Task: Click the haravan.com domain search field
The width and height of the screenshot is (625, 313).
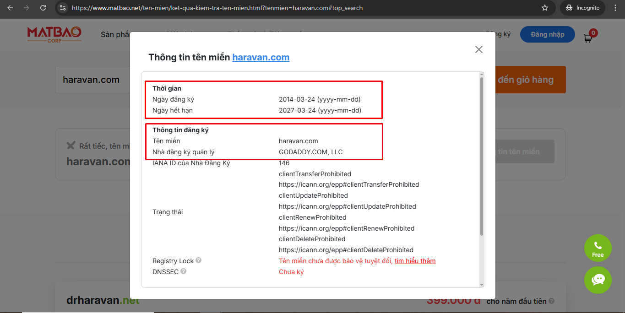Action: (92, 80)
